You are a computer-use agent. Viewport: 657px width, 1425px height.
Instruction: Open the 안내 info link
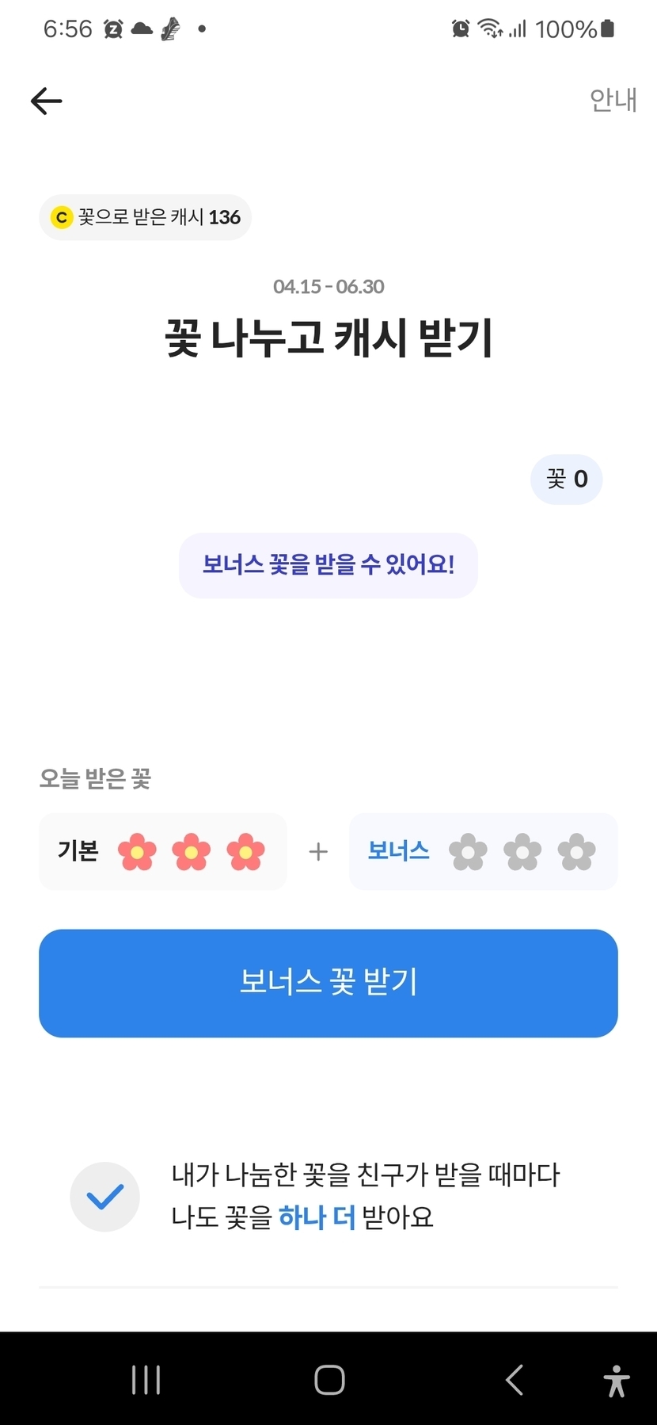[x=613, y=100]
